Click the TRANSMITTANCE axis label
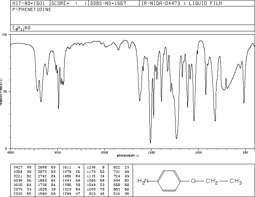The width and height of the screenshot is (255, 197). pyautogui.click(x=2, y=92)
